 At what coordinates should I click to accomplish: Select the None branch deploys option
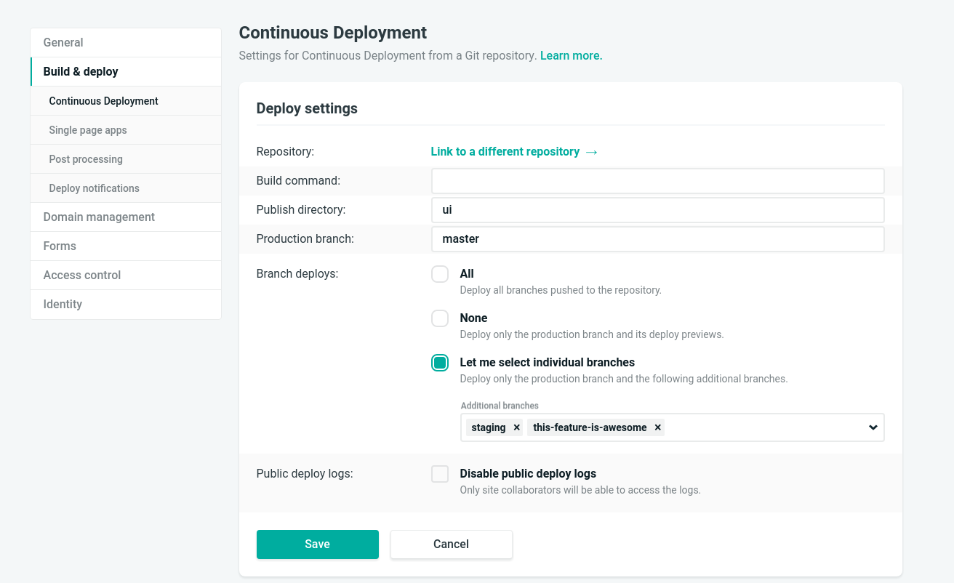pos(439,318)
